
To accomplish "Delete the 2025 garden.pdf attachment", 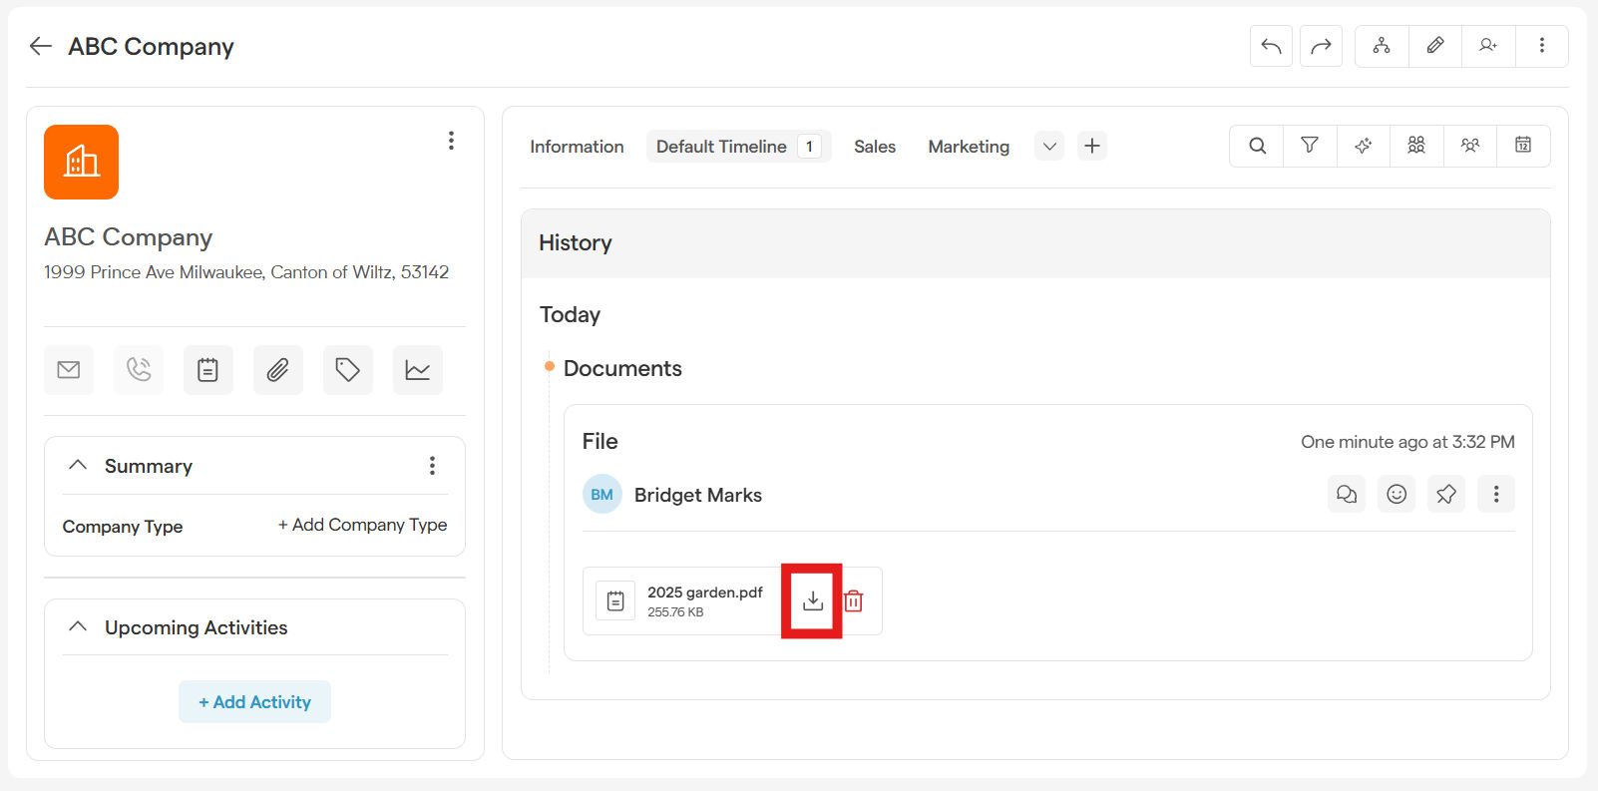I will tap(854, 600).
